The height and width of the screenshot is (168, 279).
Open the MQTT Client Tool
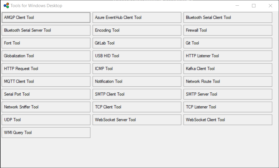click(x=46, y=82)
